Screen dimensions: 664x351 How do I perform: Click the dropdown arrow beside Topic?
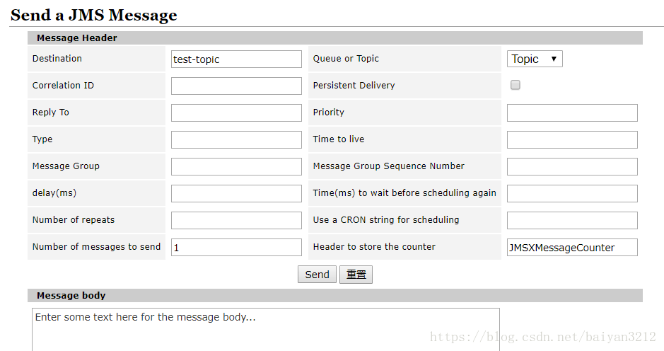click(x=554, y=59)
